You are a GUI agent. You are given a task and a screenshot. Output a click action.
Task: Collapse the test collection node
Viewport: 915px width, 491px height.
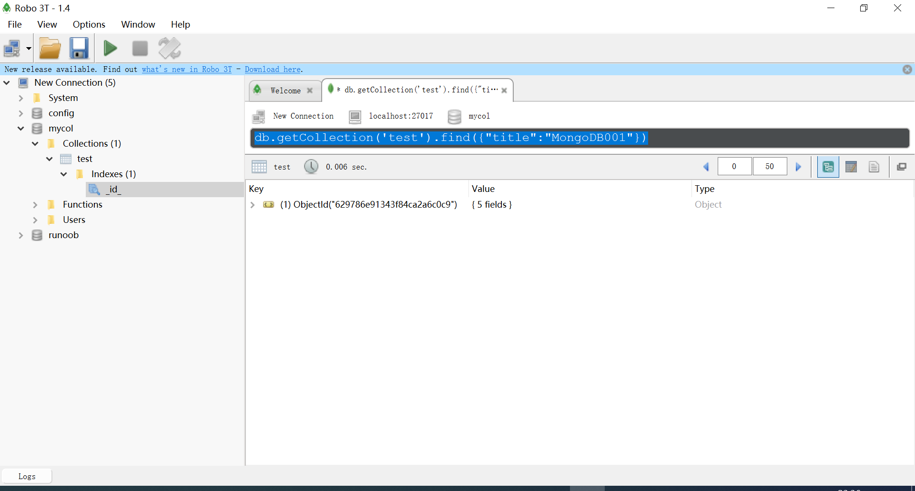click(x=50, y=159)
